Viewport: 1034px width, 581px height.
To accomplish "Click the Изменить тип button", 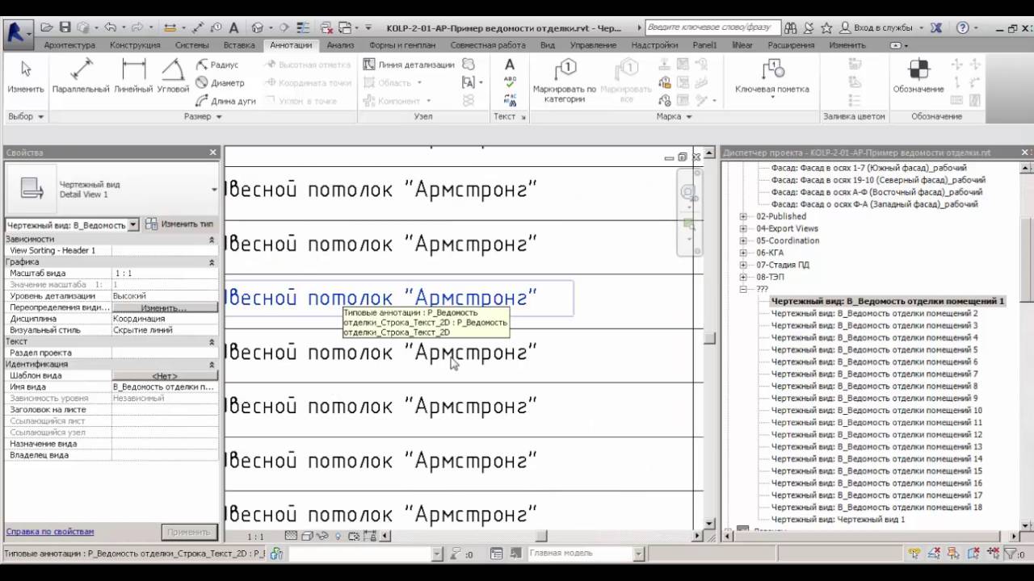I will 179,224.
